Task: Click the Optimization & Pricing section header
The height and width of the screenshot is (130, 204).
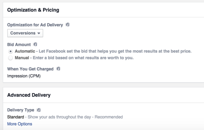Action: click(33, 10)
